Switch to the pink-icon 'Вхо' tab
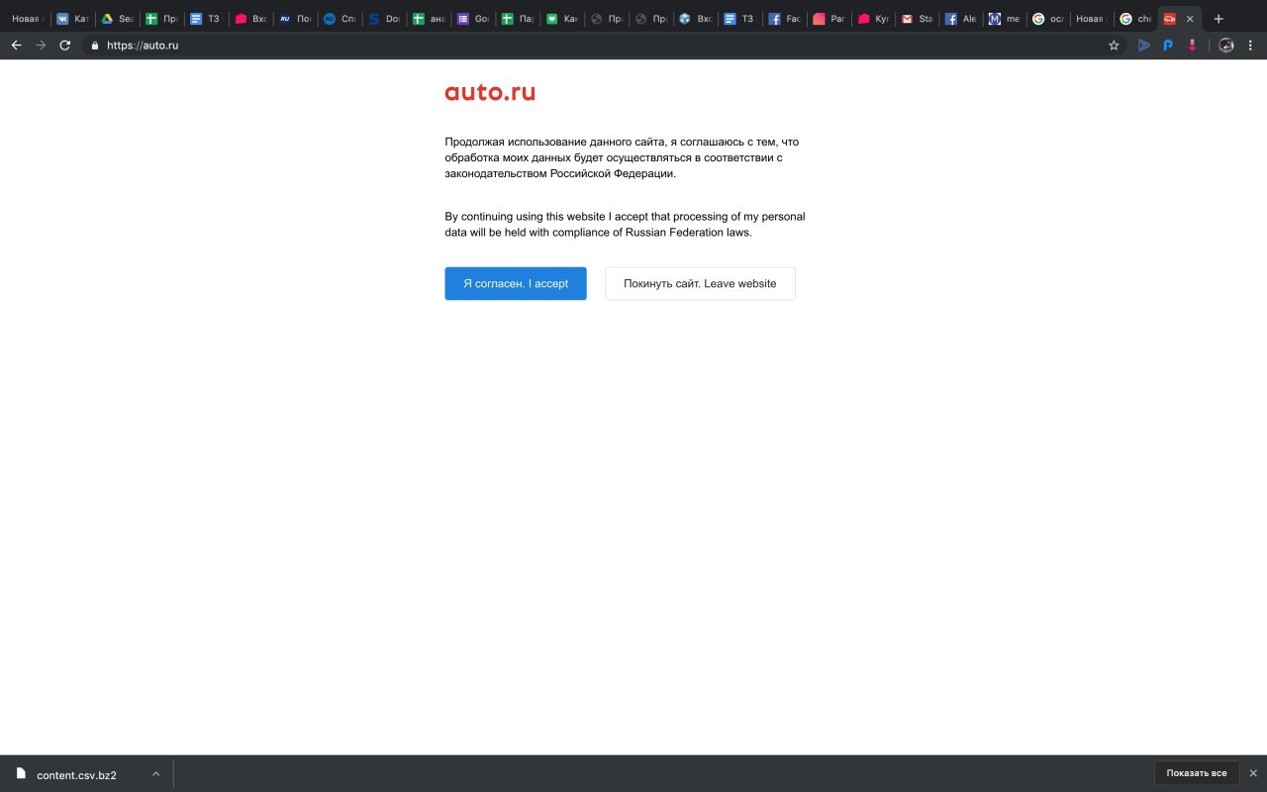 (250, 19)
